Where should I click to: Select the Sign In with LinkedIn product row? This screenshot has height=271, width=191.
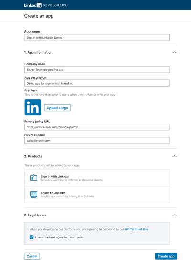click(x=97, y=178)
